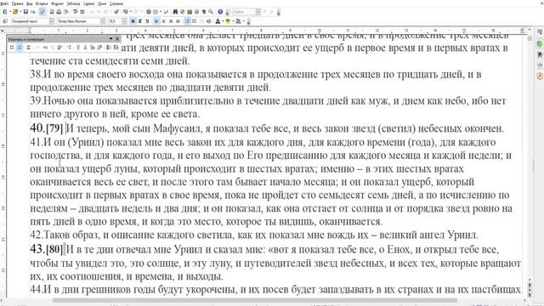The image size is (544, 306).
Task: Open the Gallery icon in Standard toolbar
Action: pos(190,12)
